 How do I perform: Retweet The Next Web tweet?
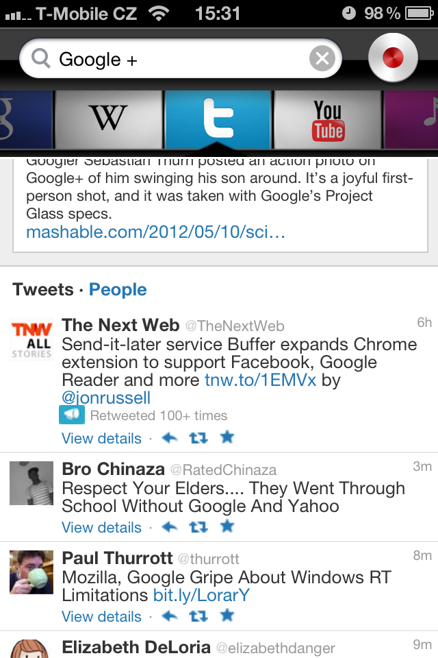(198, 438)
